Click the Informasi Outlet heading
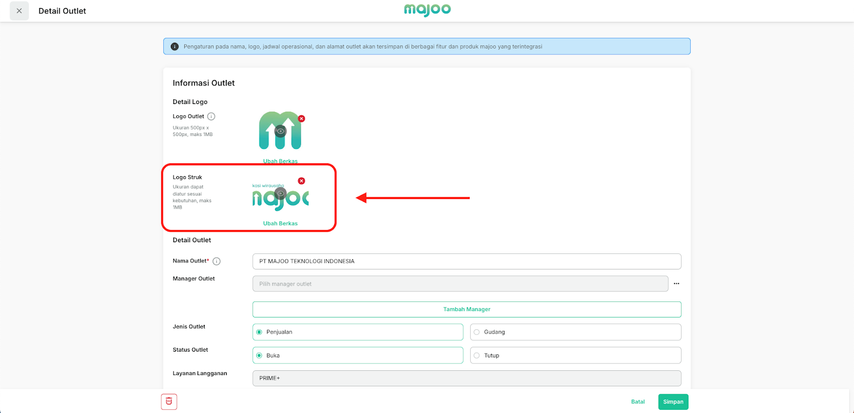 pos(204,83)
